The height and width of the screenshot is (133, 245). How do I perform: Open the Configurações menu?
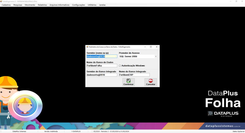[x=78, y=5]
